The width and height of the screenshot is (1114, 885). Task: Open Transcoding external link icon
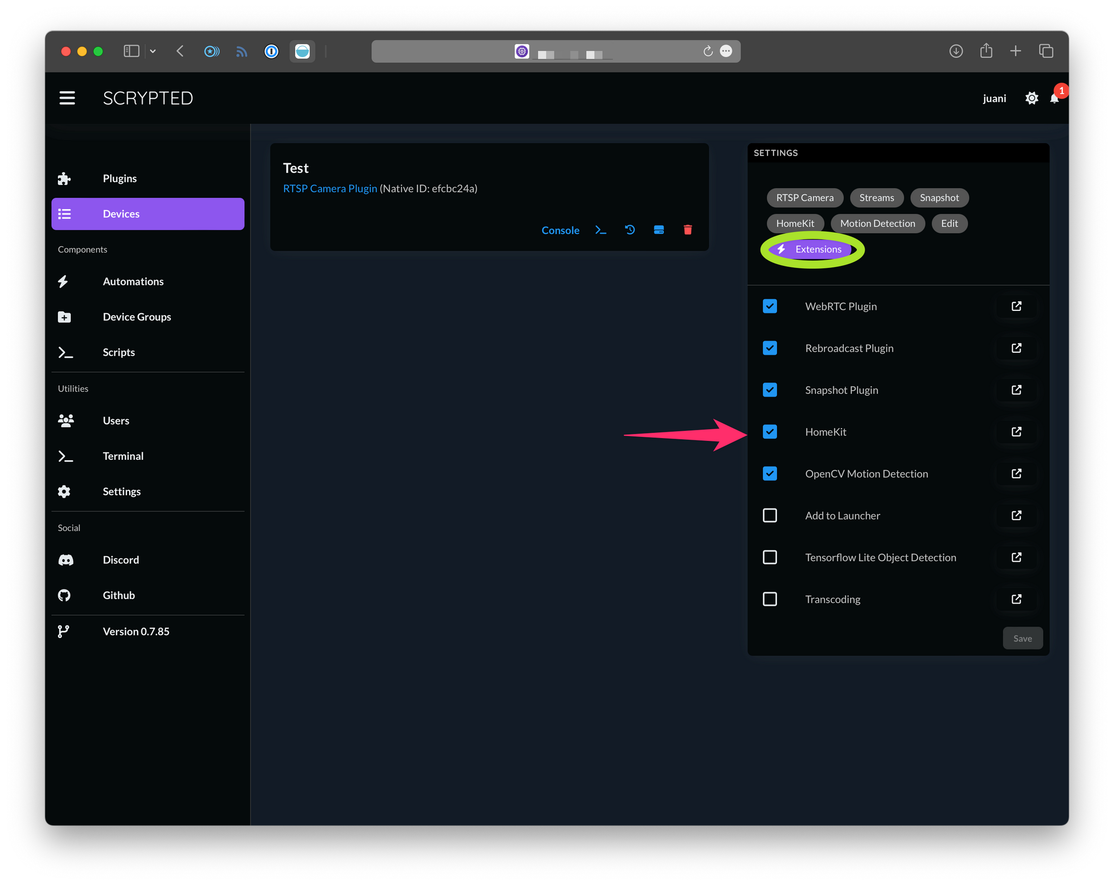[1016, 599]
